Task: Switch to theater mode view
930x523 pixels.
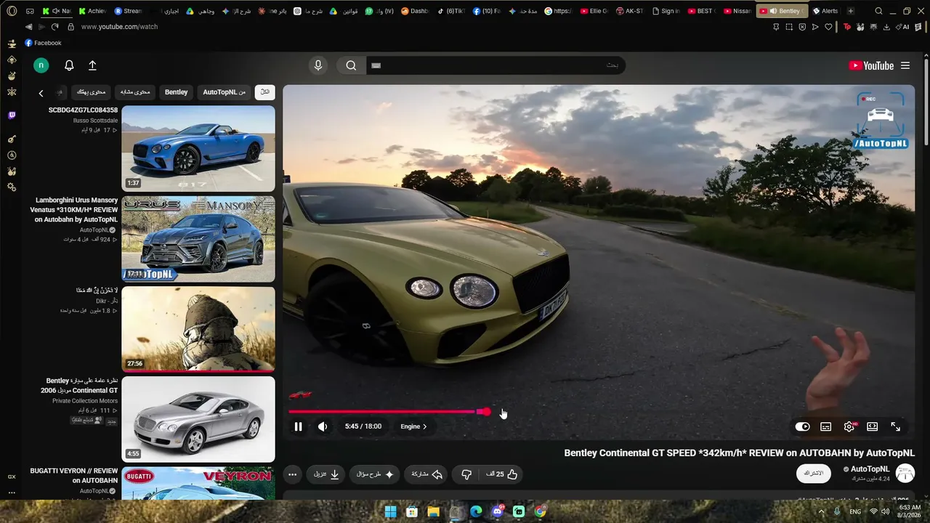Action: 872,427
